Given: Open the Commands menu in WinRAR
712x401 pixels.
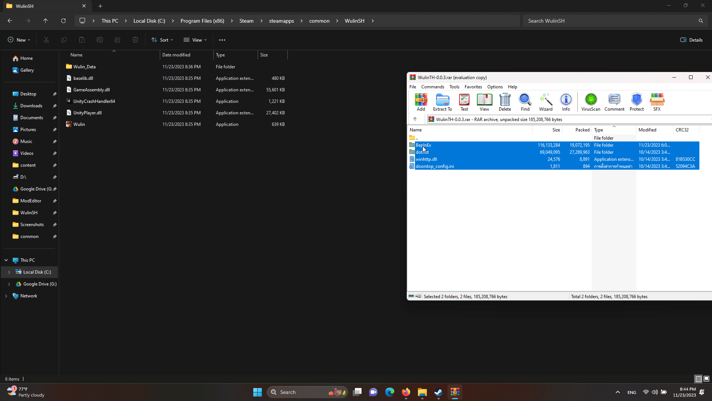Looking at the screenshot, I should pyautogui.click(x=432, y=87).
